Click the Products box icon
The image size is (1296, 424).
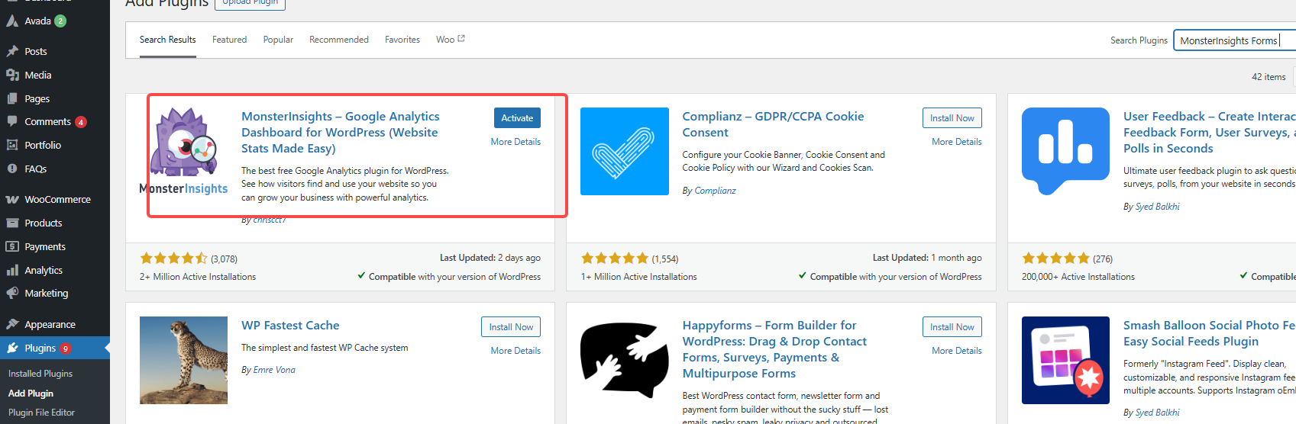12,223
